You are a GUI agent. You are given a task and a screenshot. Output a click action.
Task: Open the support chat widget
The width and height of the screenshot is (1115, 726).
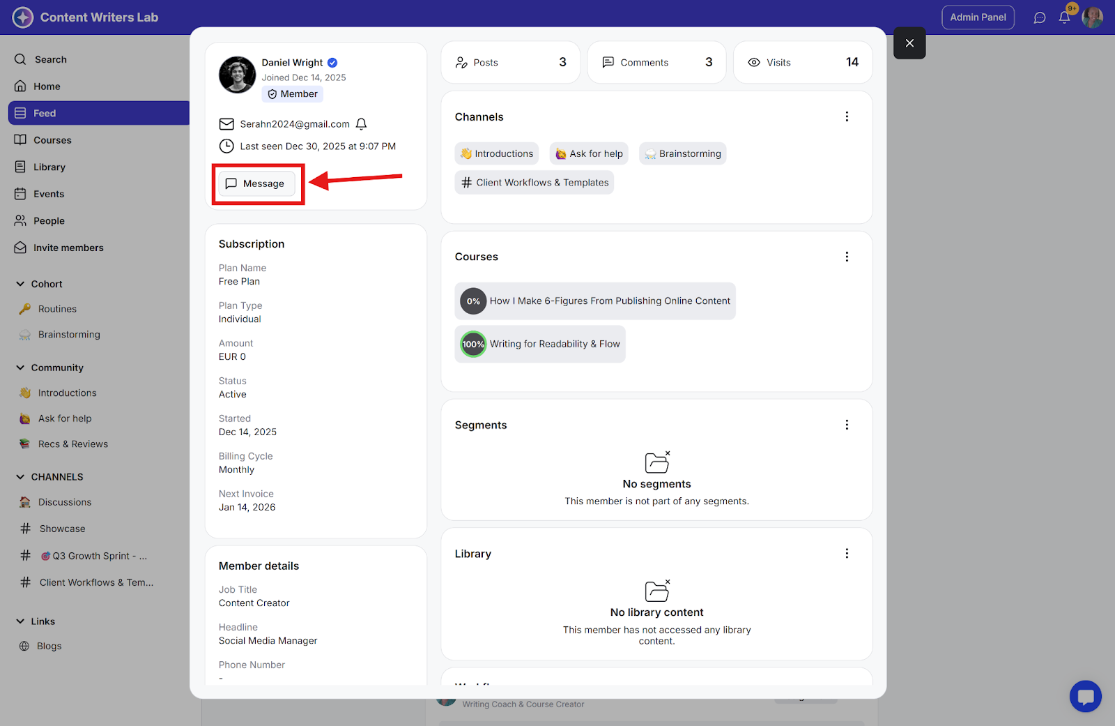(x=1086, y=696)
